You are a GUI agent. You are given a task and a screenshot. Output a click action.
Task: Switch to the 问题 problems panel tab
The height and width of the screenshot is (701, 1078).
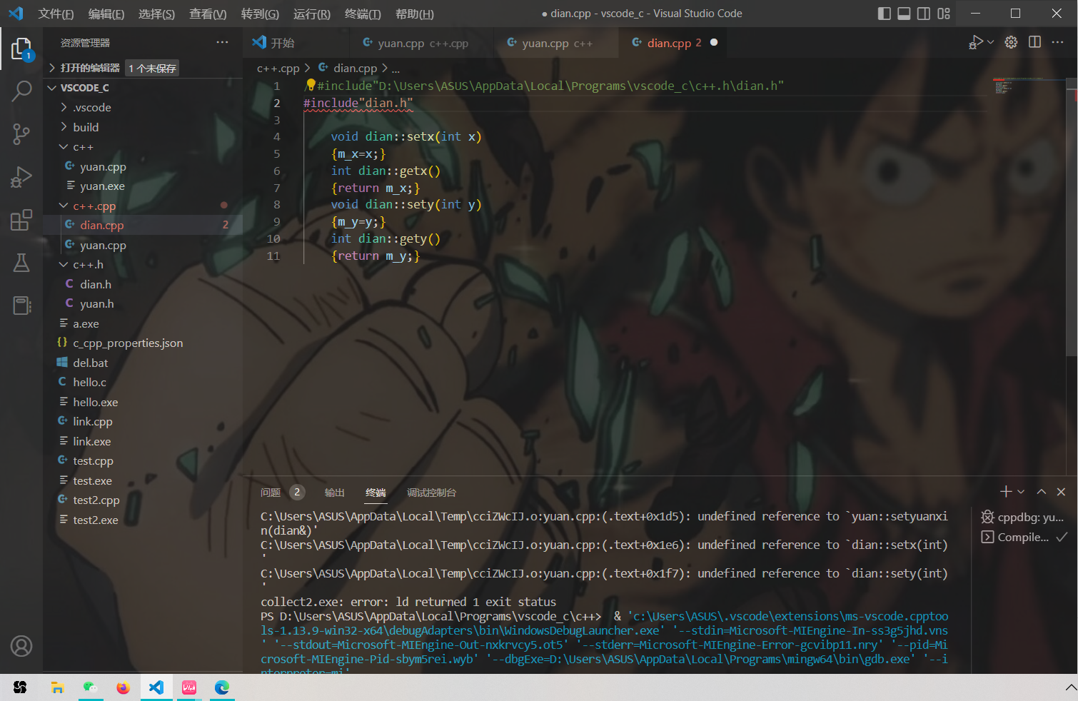click(x=271, y=493)
